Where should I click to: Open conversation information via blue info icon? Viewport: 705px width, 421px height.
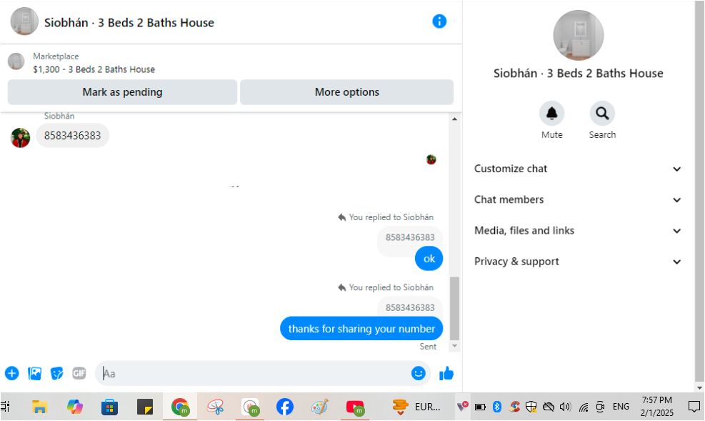pyautogui.click(x=439, y=21)
